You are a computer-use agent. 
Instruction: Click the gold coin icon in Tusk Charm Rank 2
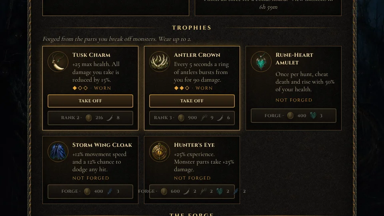tap(89, 118)
